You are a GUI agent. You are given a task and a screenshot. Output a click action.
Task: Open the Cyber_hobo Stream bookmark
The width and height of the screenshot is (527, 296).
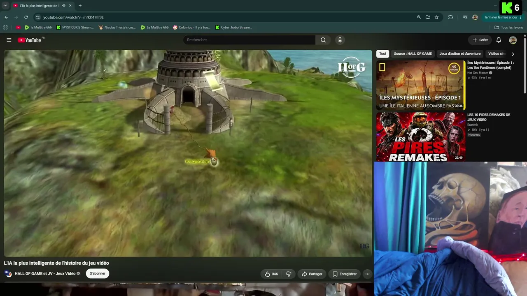[x=233, y=28]
